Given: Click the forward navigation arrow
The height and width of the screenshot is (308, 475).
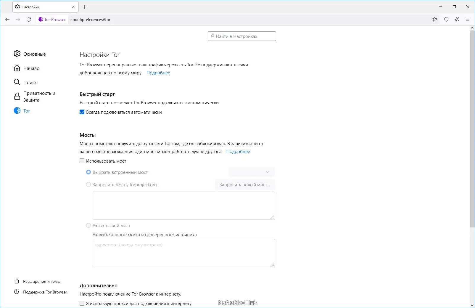Looking at the screenshot, I should click(18, 20).
